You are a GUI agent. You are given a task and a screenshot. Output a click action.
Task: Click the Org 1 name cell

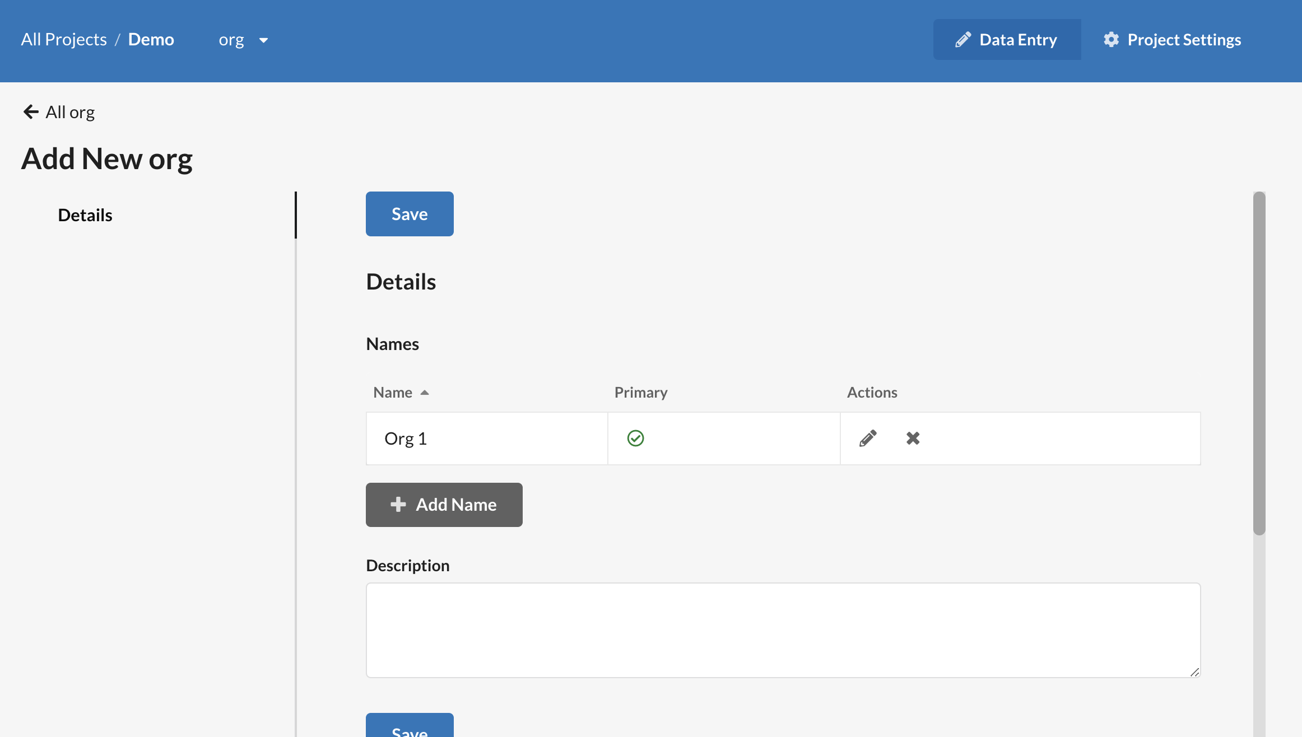click(x=487, y=439)
